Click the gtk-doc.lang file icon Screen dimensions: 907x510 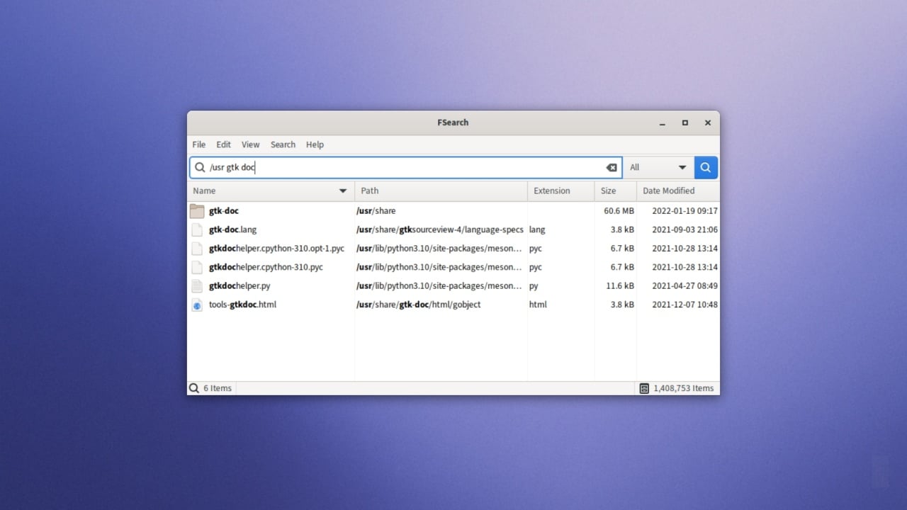tap(197, 229)
